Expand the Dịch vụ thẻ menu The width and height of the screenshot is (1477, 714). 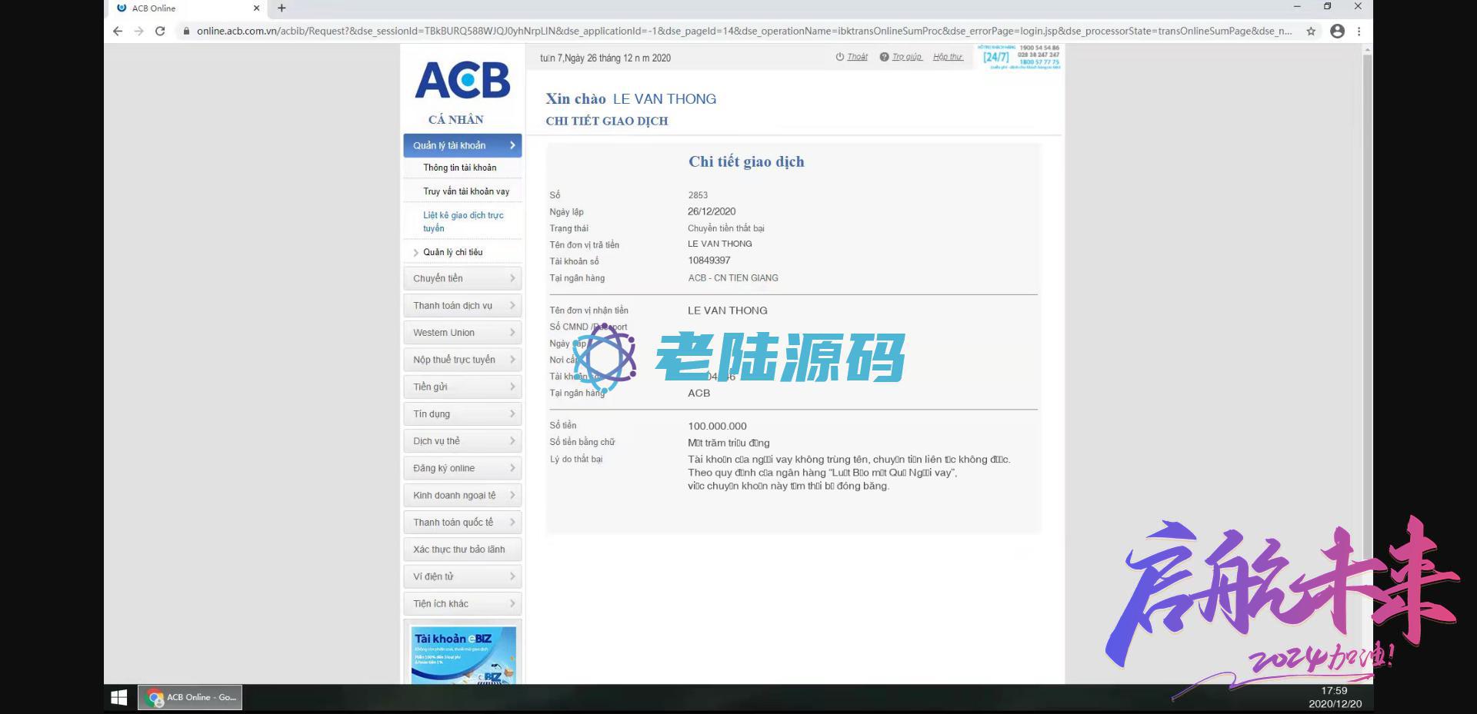[x=462, y=440]
